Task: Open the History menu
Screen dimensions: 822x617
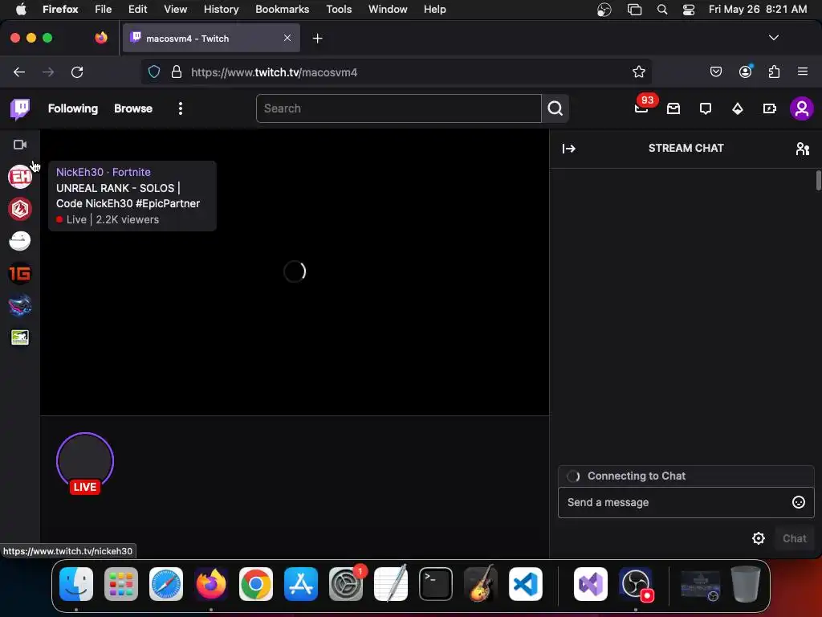Action: pos(221,10)
